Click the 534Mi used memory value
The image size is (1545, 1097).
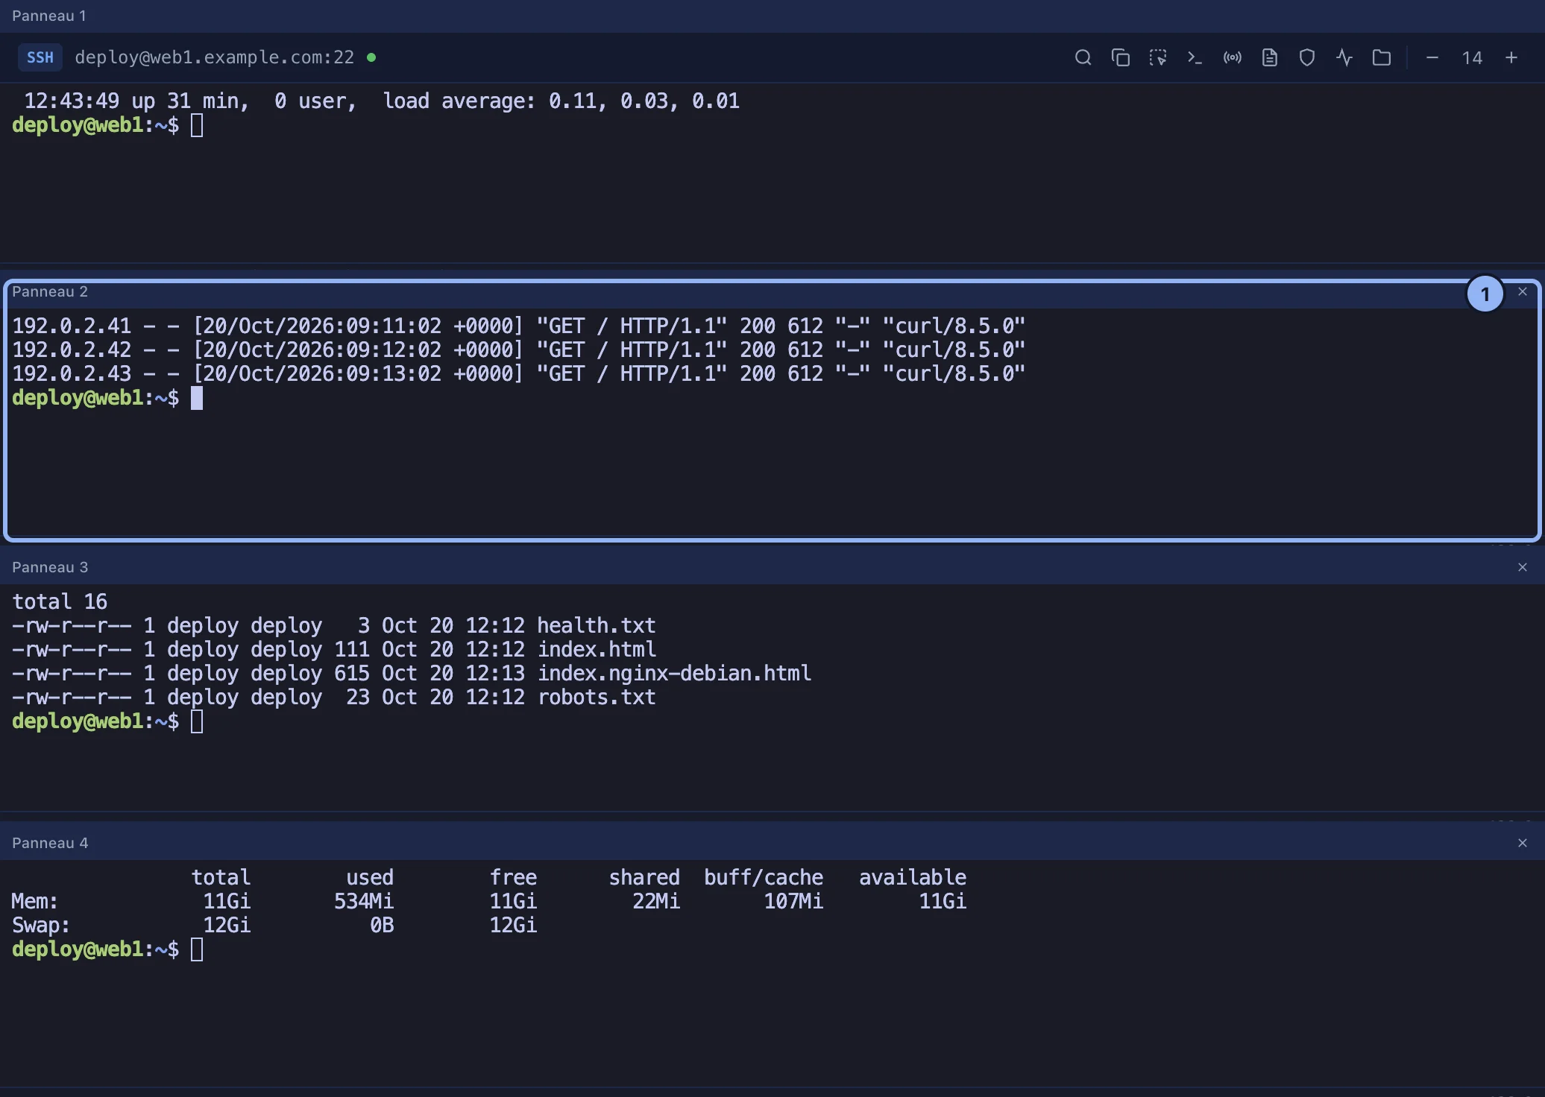[x=364, y=901]
